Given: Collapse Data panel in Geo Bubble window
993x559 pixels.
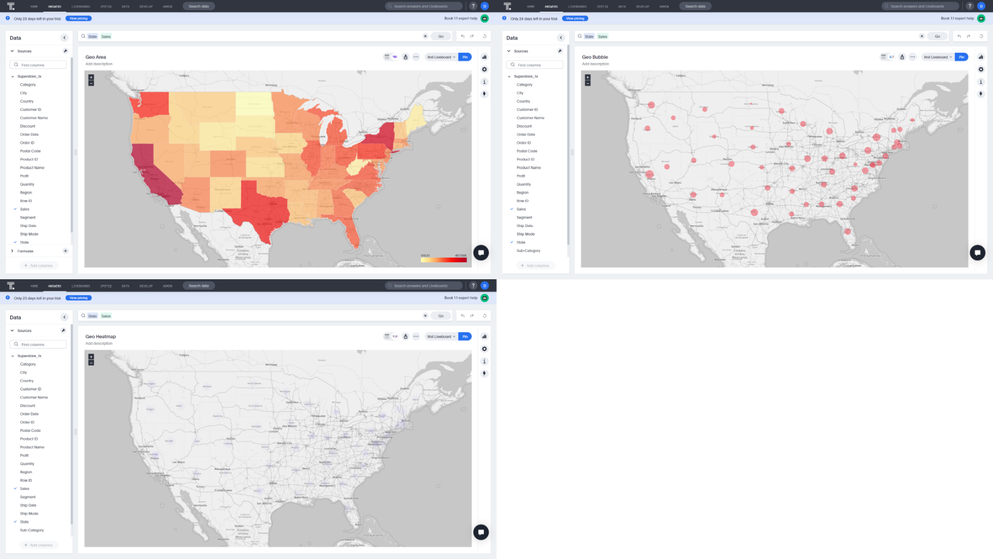Looking at the screenshot, I should coord(561,38).
